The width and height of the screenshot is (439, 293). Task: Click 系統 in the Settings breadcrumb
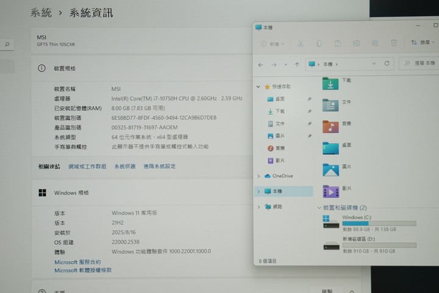pyautogui.click(x=41, y=13)
